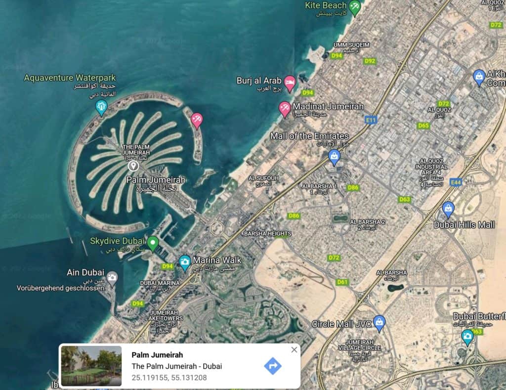This screenshot has height=390, width=506.
Task: Click the Palm Jumeirah card title
Action: [157, 355]
